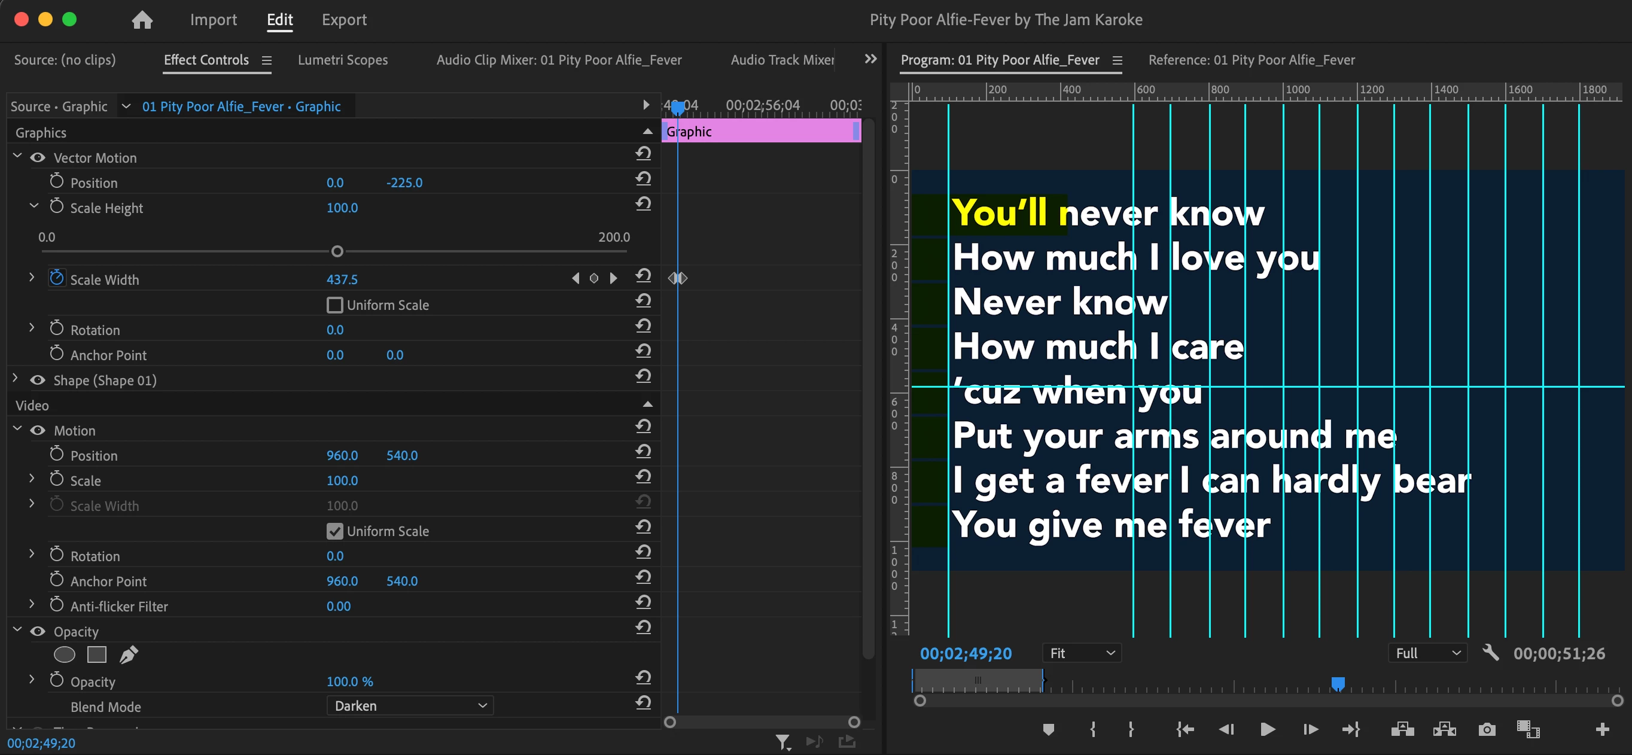The image size is (1632, 755).
Task: Click the Vector Motion Scale Width value 437.5
Action: click(x=342, y=279)
